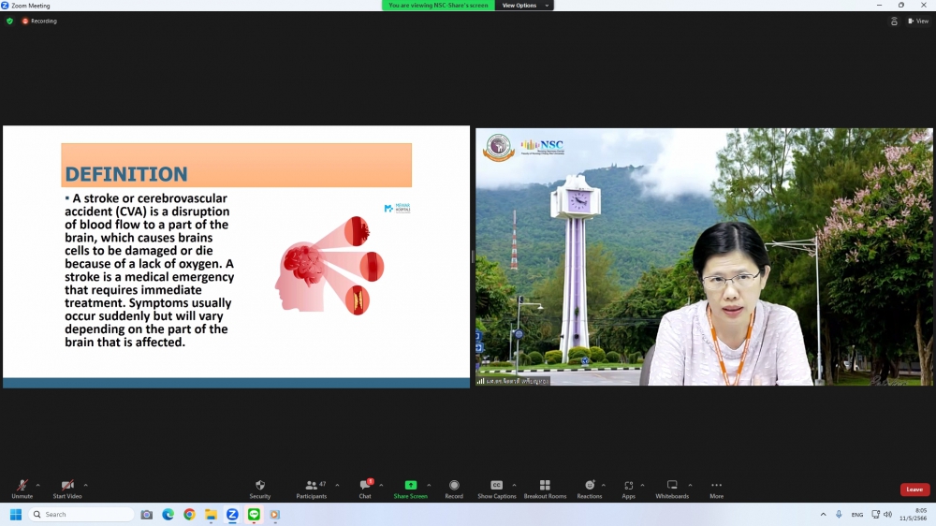Open the Whiteboards tool
This screenshot has height=526, width=936.
click(672, 489)
